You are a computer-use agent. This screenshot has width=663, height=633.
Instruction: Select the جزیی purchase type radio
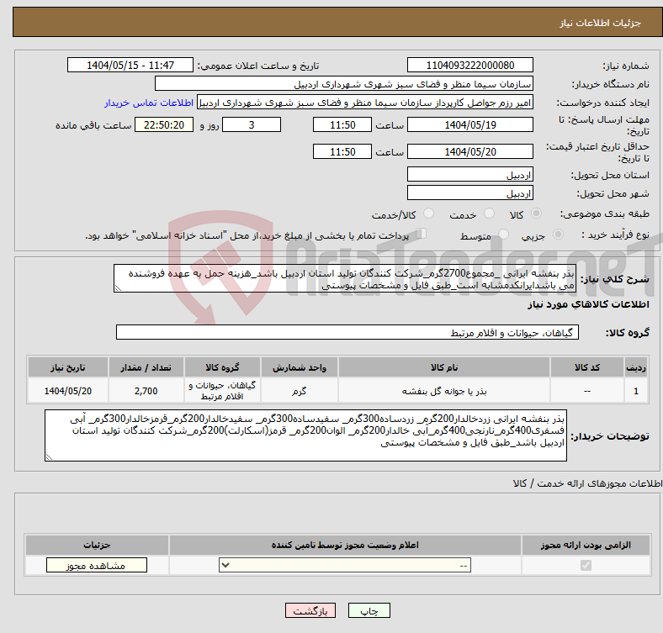coord(558,234)
